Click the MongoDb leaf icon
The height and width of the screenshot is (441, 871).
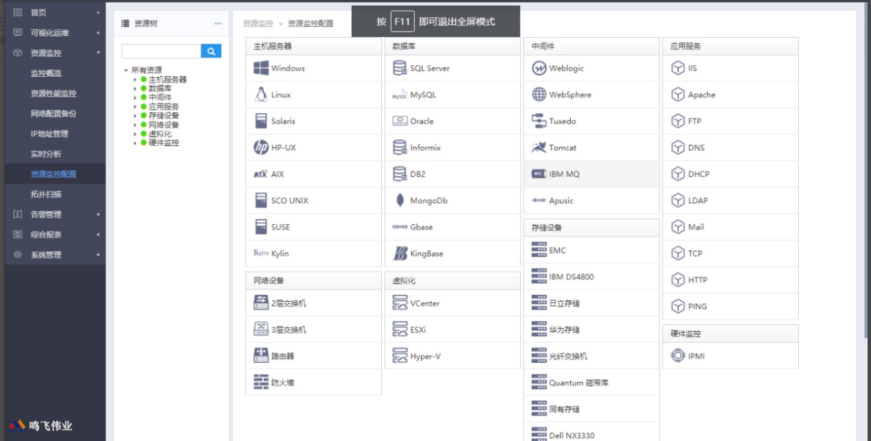click(x=400, y=200)
